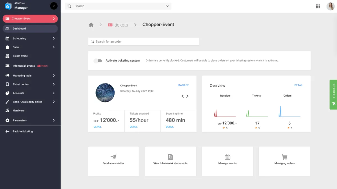
Task: Click the paper plane newsletter icon
Action: [x=113, y=157]
